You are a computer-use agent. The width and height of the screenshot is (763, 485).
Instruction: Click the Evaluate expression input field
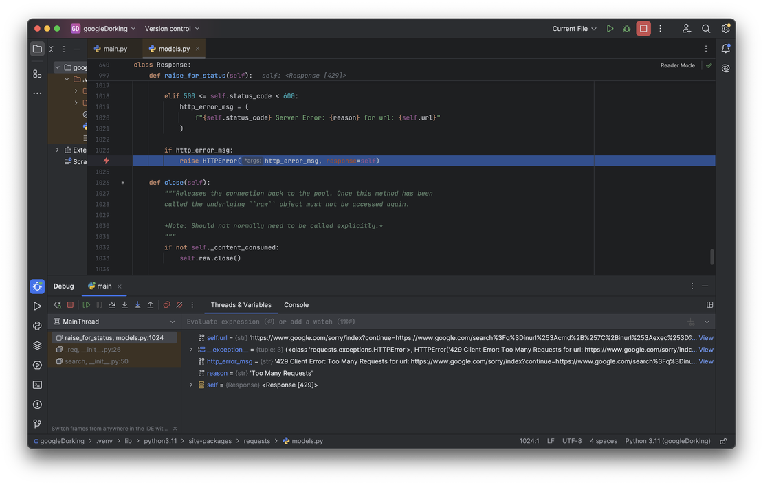click(x=412, y=322)
